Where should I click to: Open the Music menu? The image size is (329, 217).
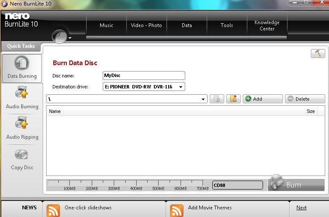107,25
